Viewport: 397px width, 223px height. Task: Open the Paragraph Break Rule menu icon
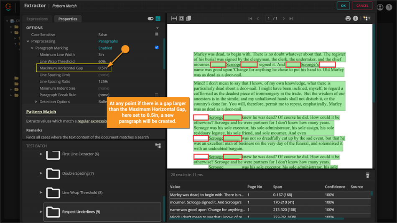click(x=156, y=95)
